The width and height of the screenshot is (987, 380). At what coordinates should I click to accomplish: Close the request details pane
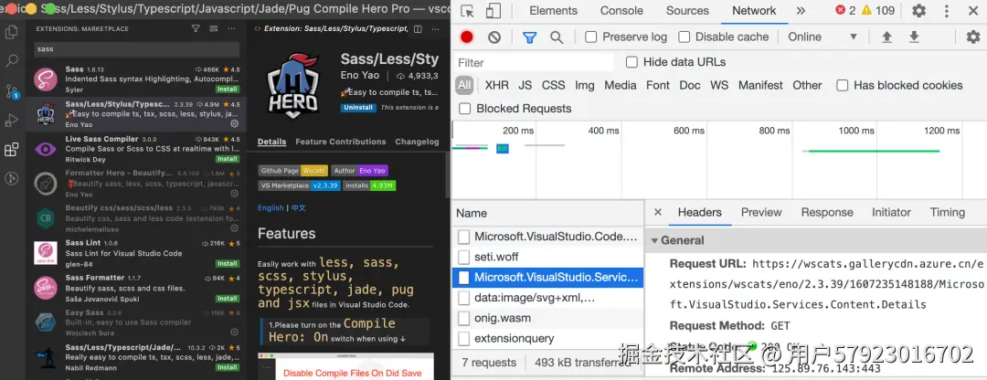(658, 212)
